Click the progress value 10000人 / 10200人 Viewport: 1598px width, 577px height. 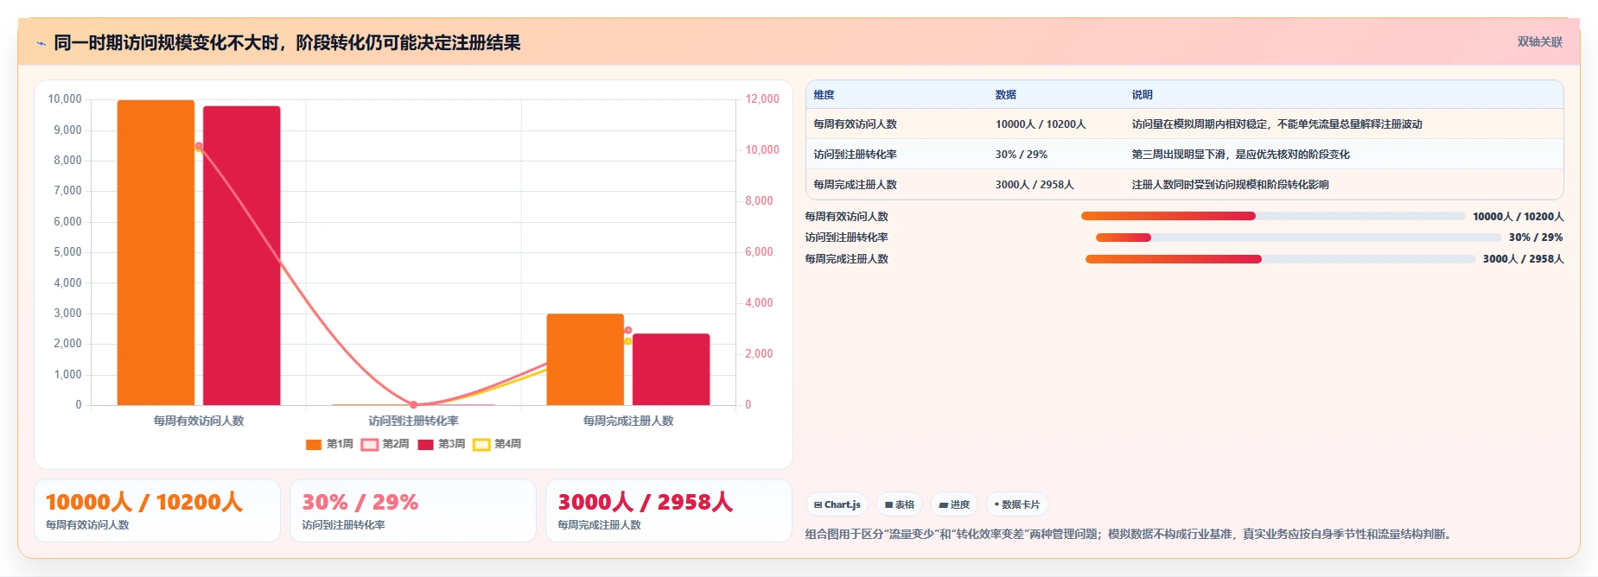point(1518,217)
